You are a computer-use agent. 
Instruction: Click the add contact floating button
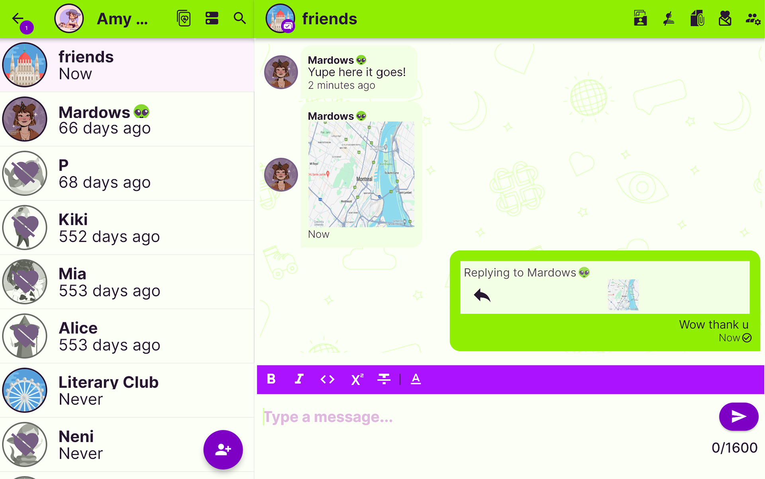pos(223,450)
